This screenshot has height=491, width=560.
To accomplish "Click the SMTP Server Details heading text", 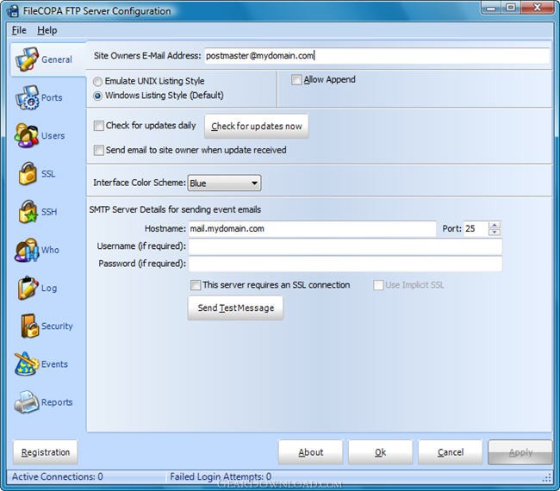I will [x=175, y=209].
